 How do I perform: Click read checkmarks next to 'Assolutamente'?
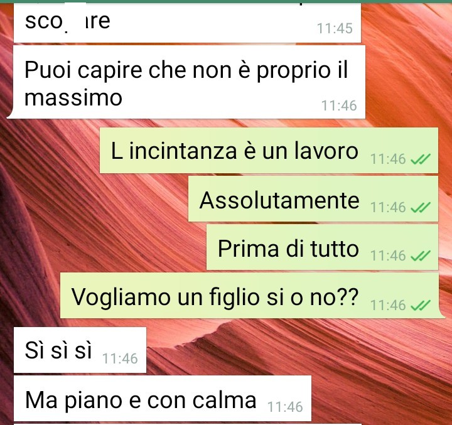pyautogui.click(x=420, y=207)
